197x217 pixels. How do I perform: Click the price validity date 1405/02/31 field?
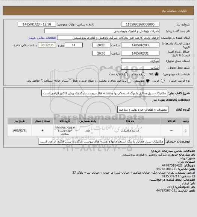coord(140,53)
